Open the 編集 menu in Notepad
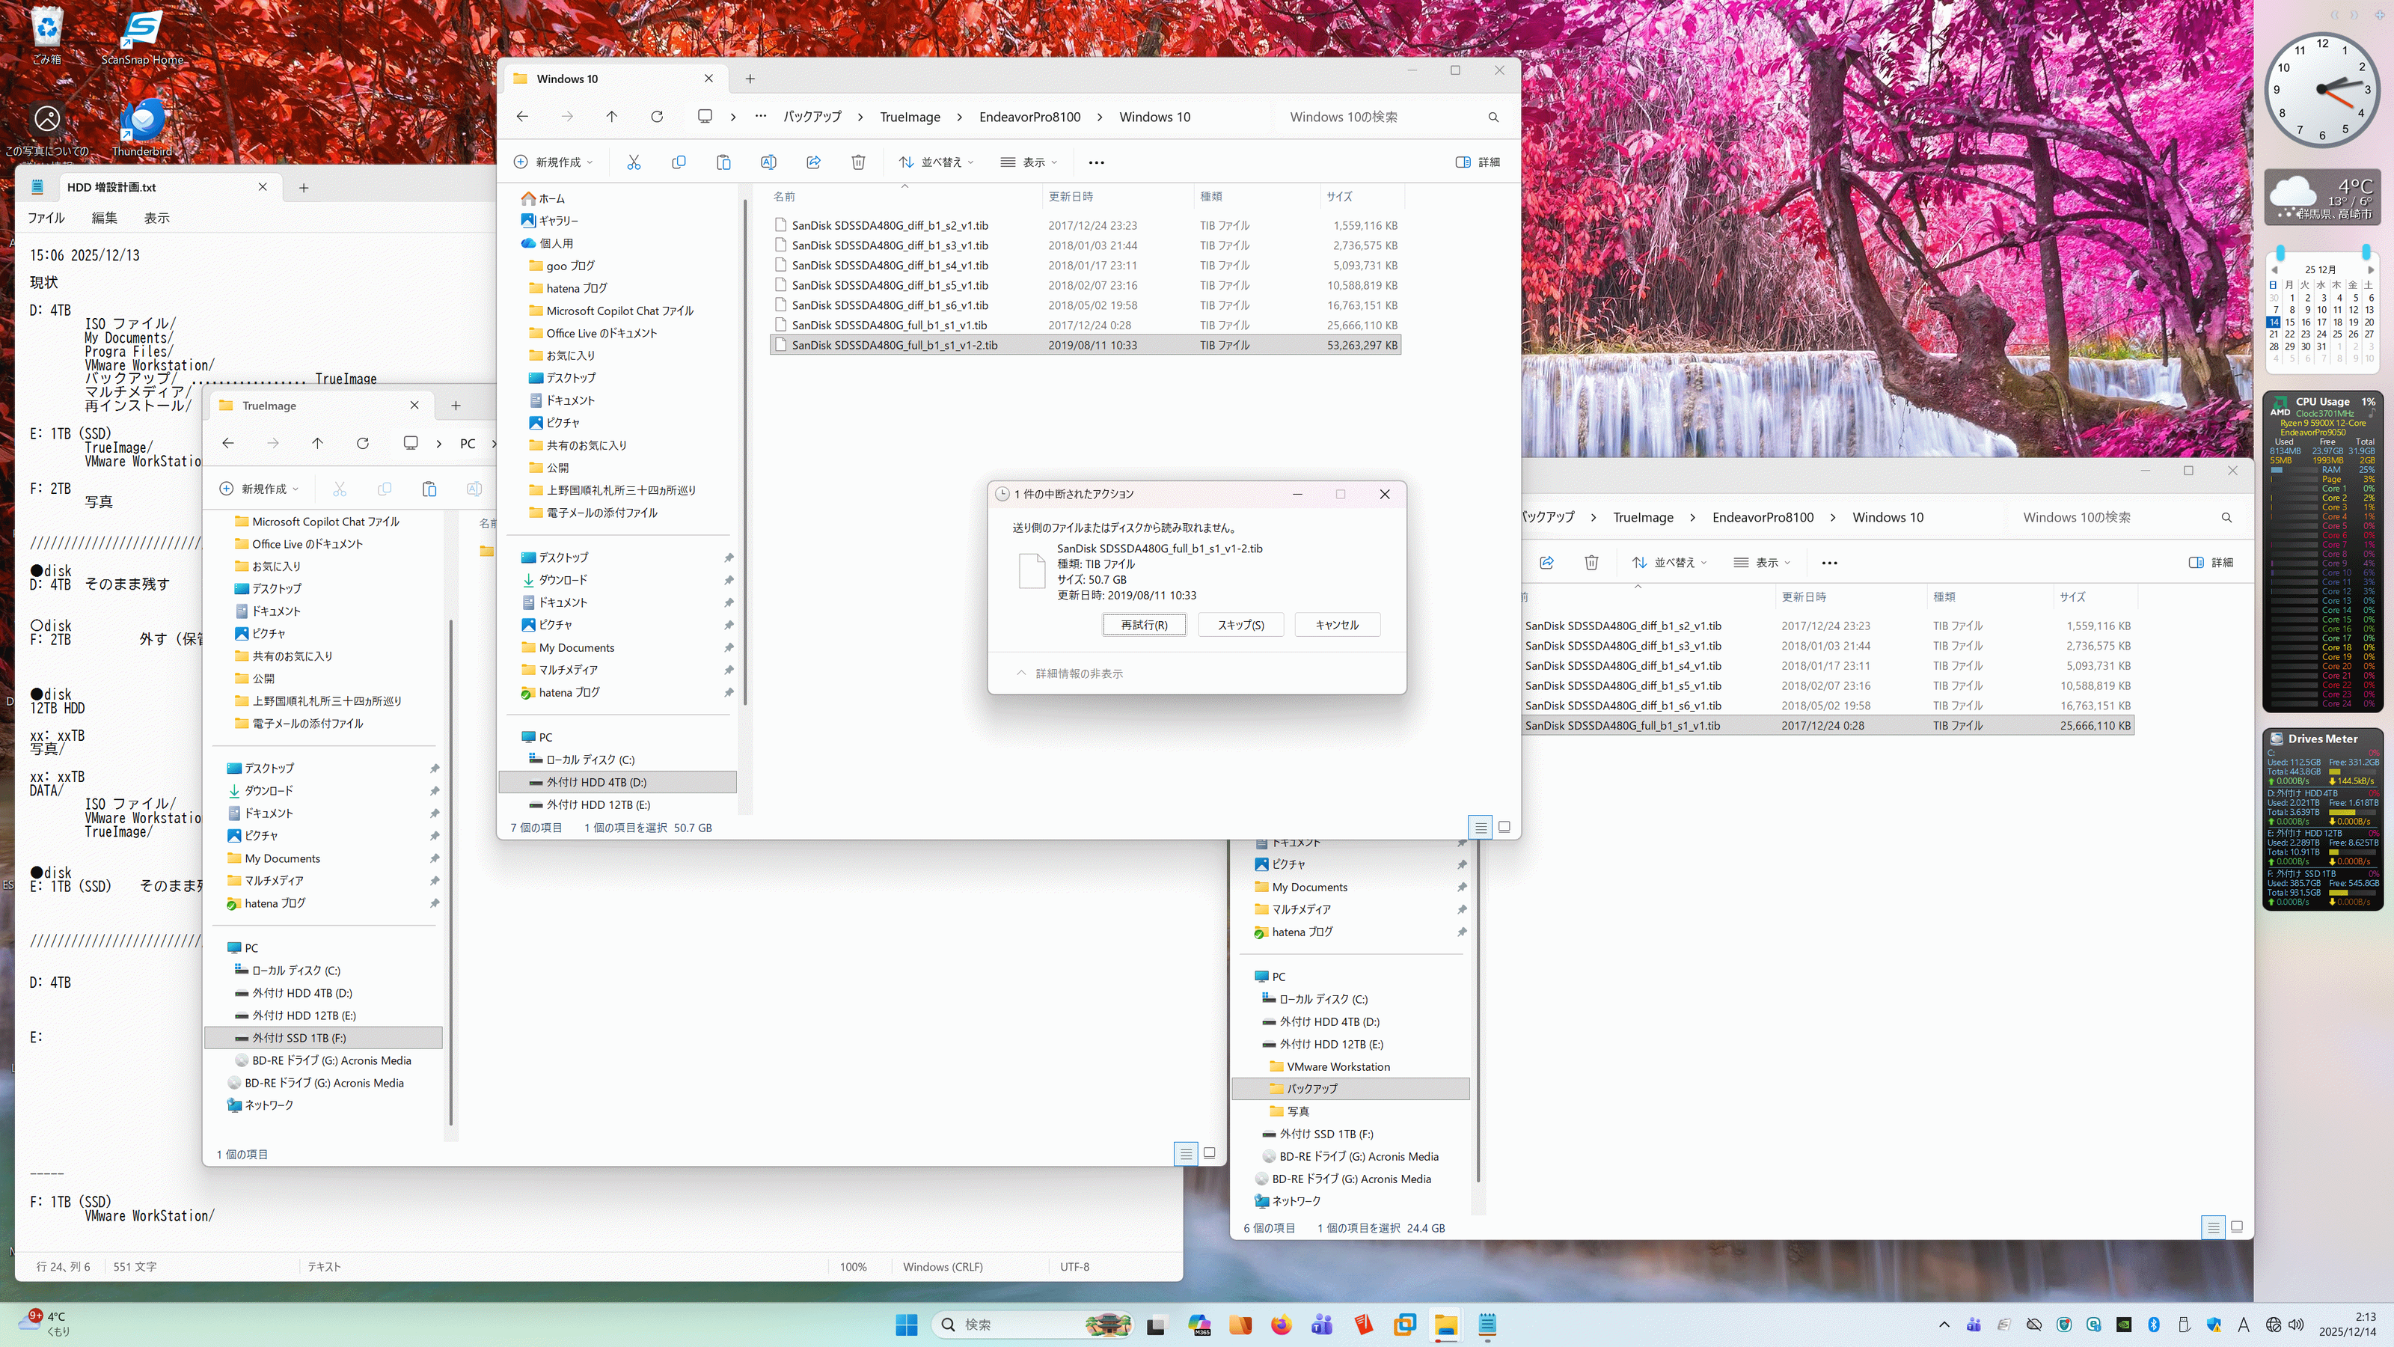This screenshot has width=2394, height=1347. [x=104, y=218]
